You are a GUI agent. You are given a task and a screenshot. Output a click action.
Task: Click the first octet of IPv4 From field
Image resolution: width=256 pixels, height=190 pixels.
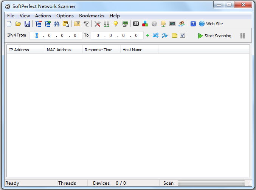(37, 35)
